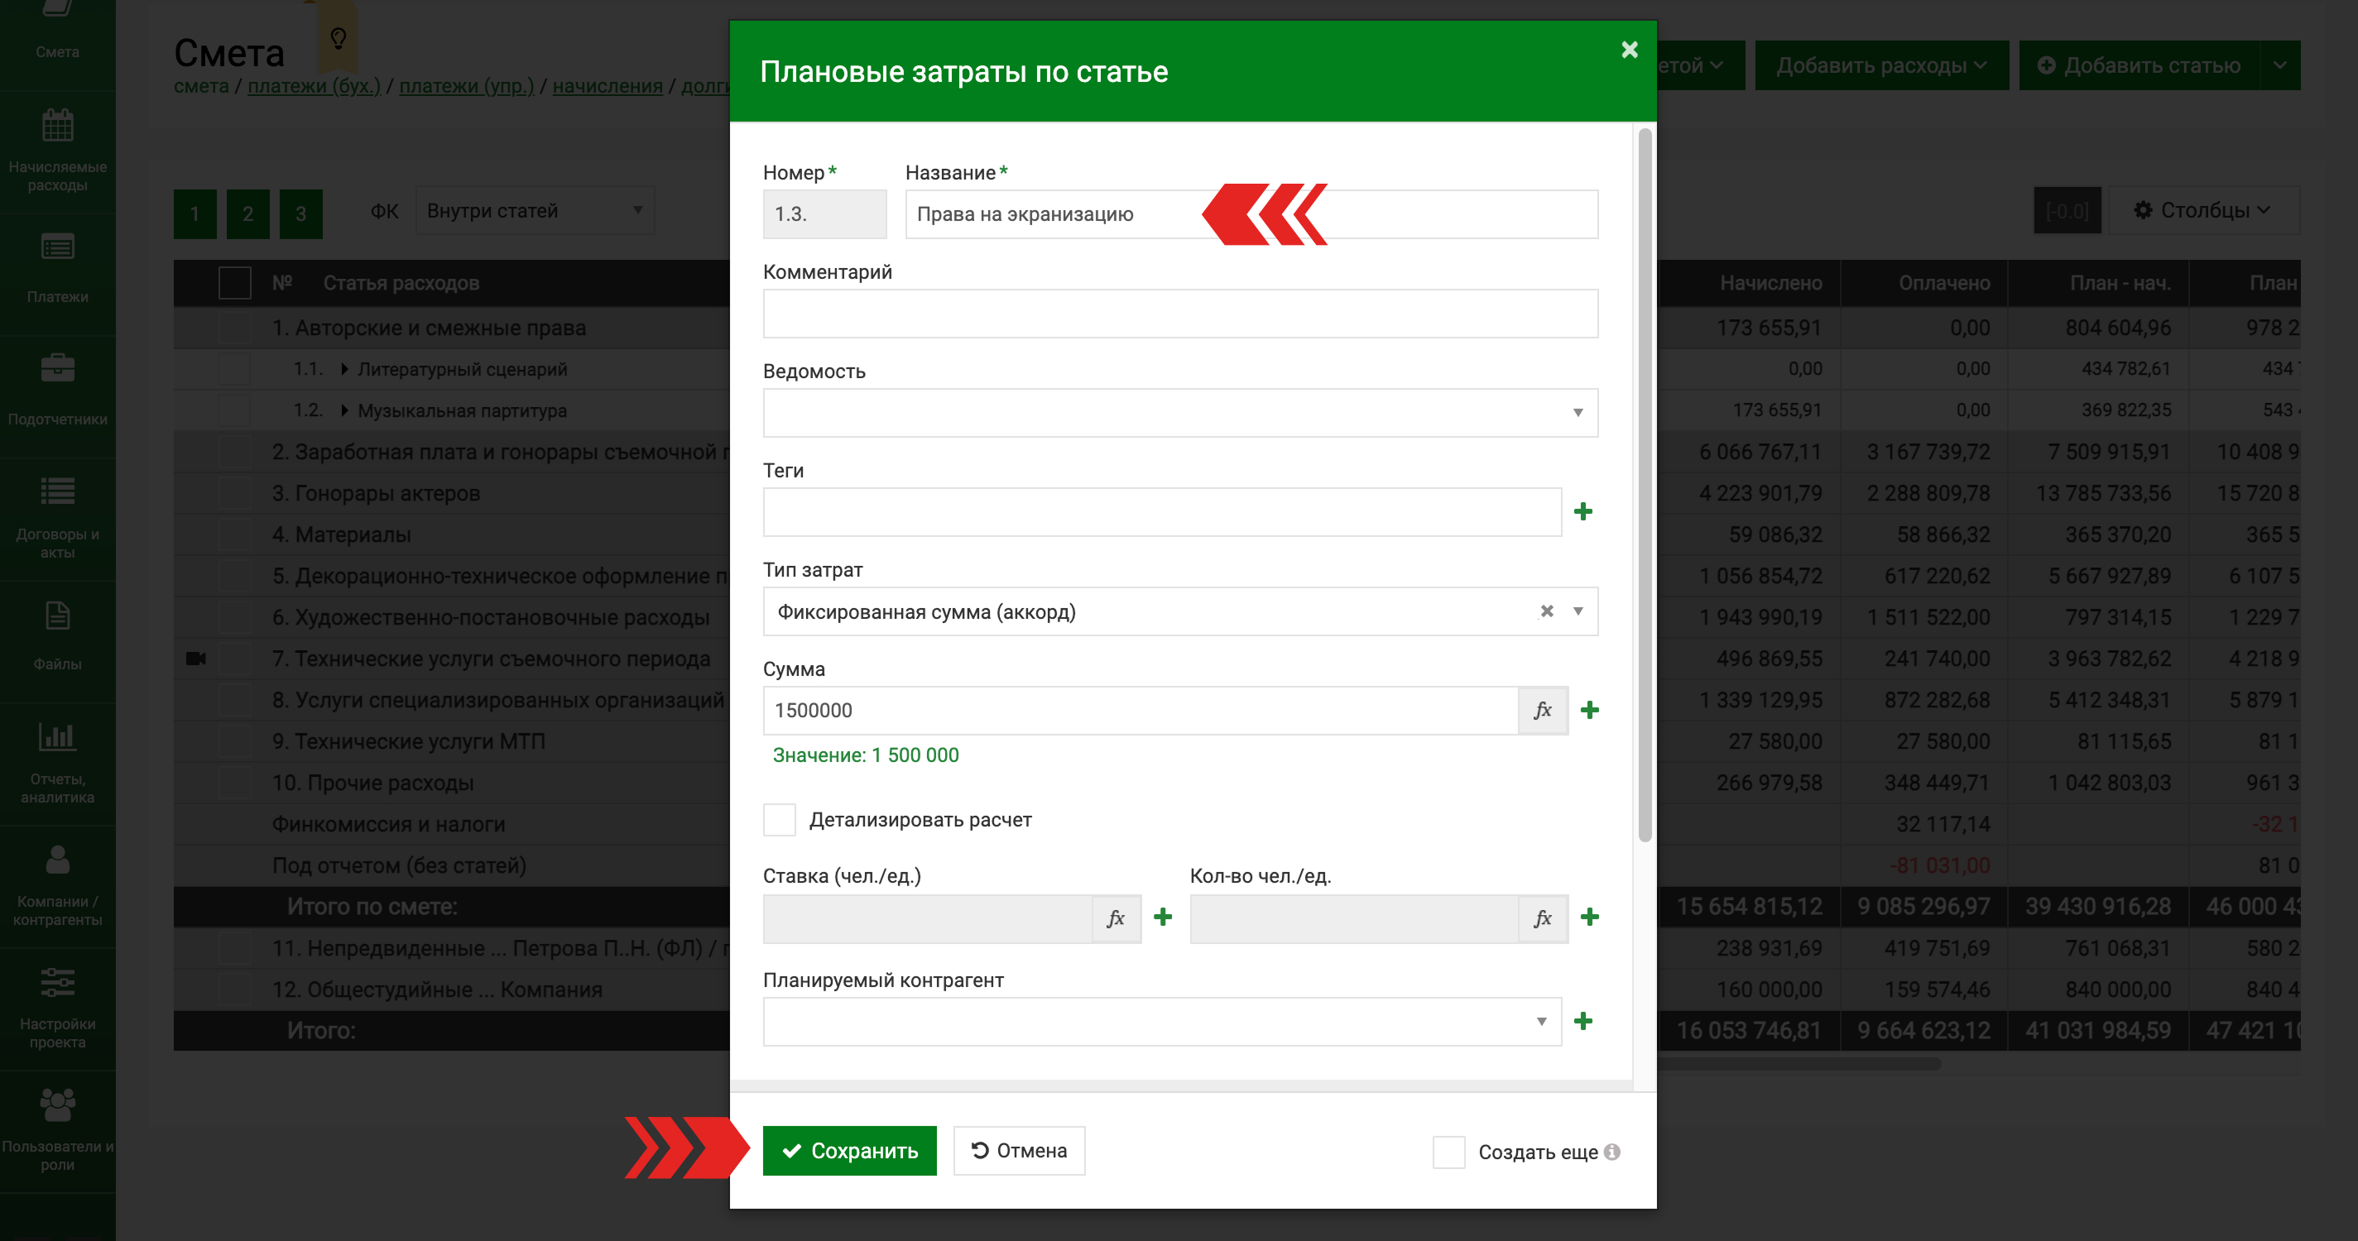Open Пользователи и роли in sidebar
This screenshot has width=2358, height=1241.
tap(58, 1130)
